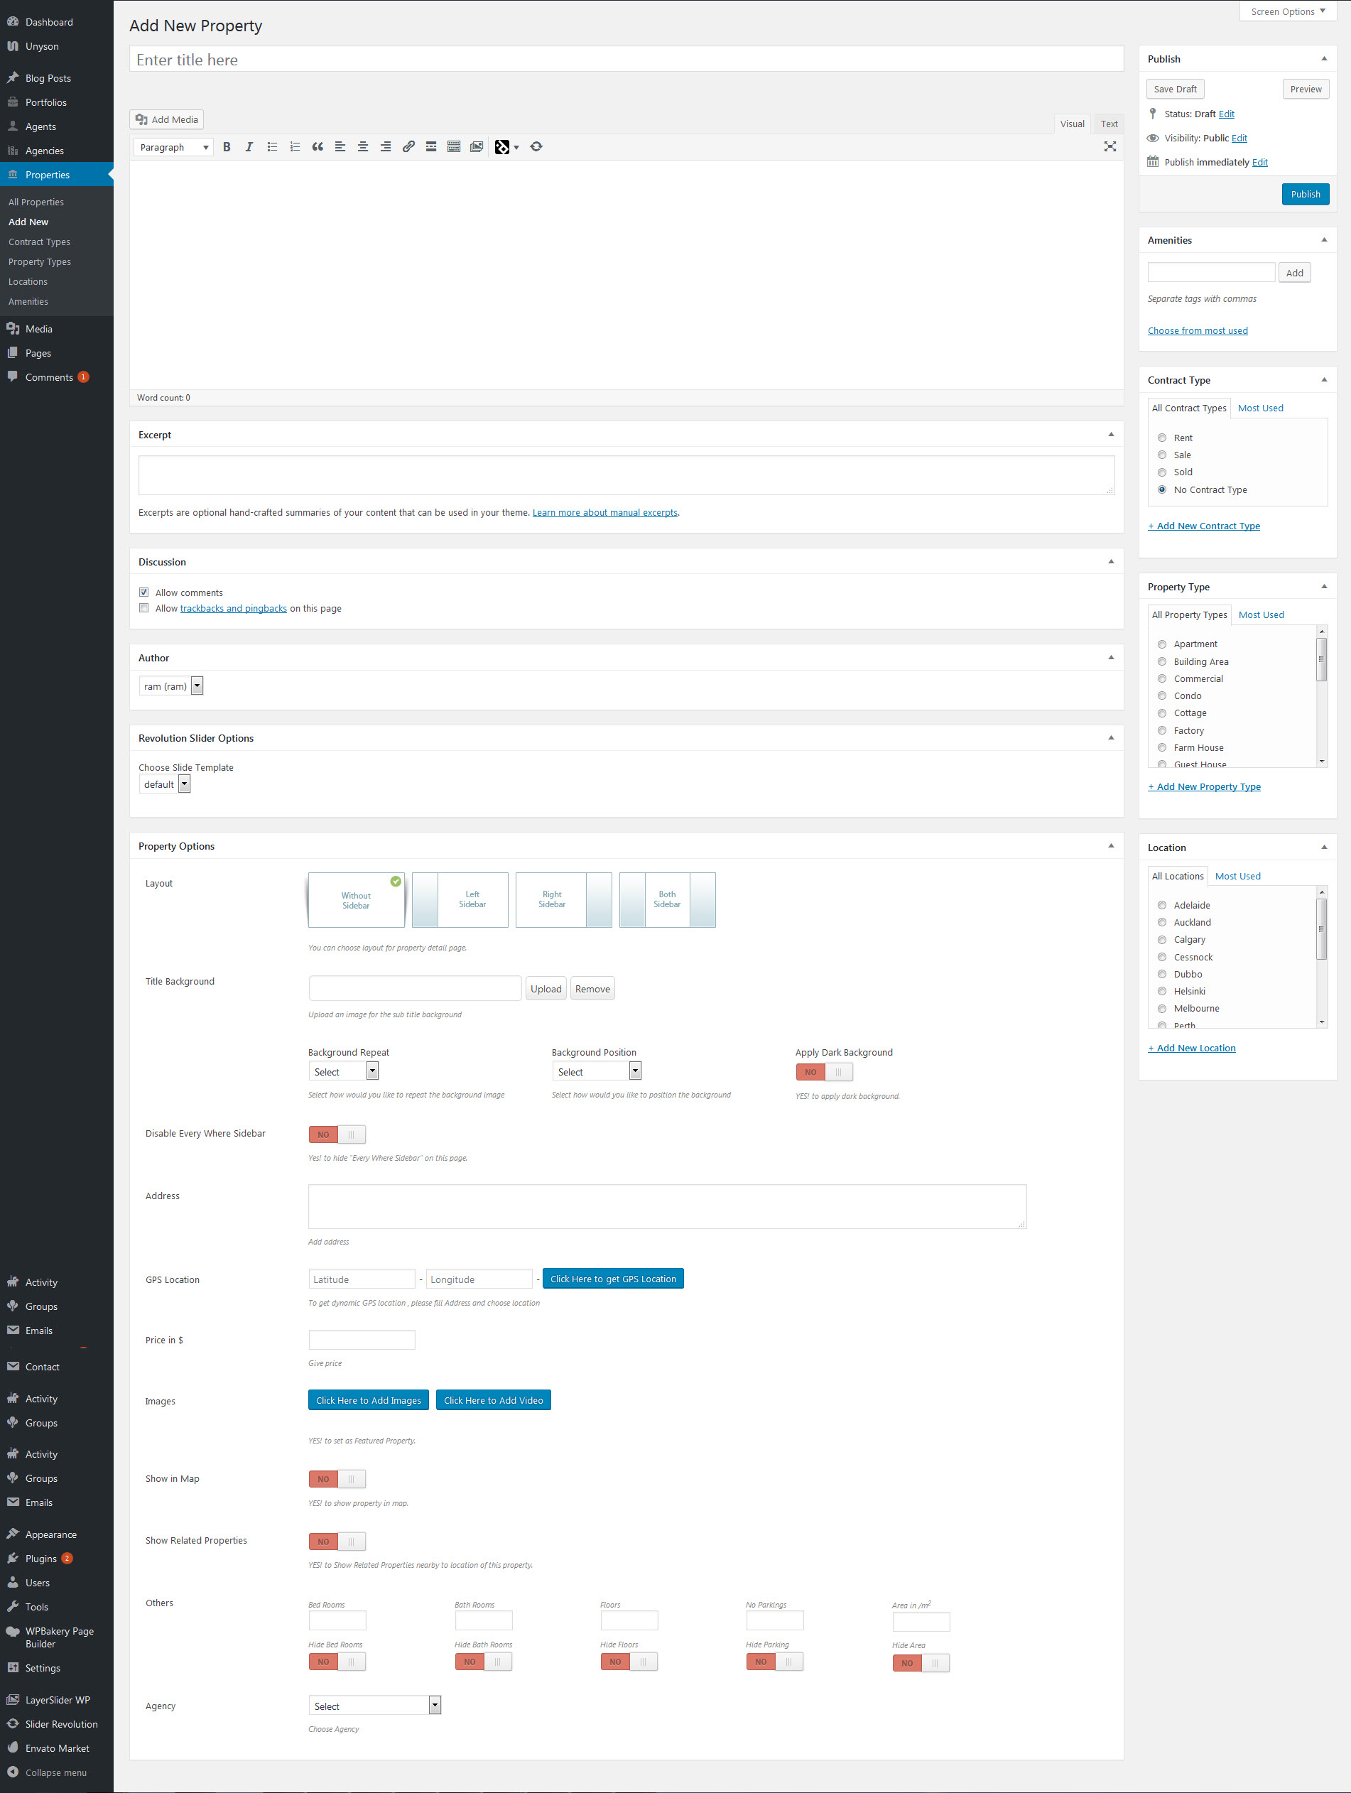Open the Background Repeat select dropdown
This screenshot has height=1793, width=1351.
click(x=344, y=1071)
